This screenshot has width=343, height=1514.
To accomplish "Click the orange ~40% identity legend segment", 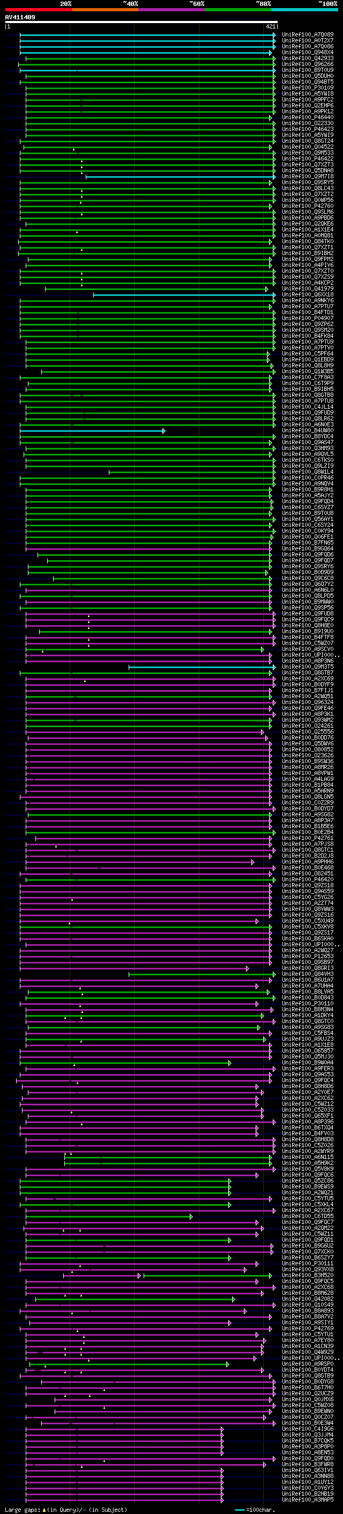I will [105, 10].
